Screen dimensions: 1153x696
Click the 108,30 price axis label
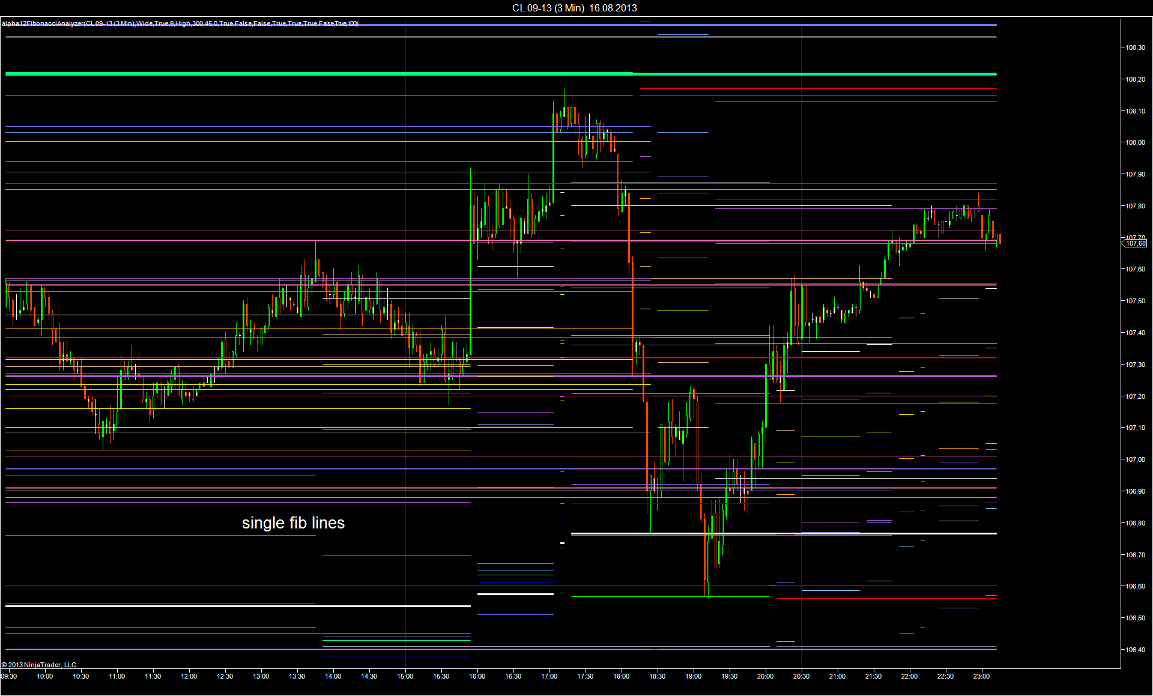(1135, 47)
